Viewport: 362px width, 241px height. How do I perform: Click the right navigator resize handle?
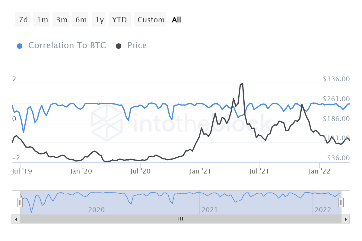click(341, 202)
